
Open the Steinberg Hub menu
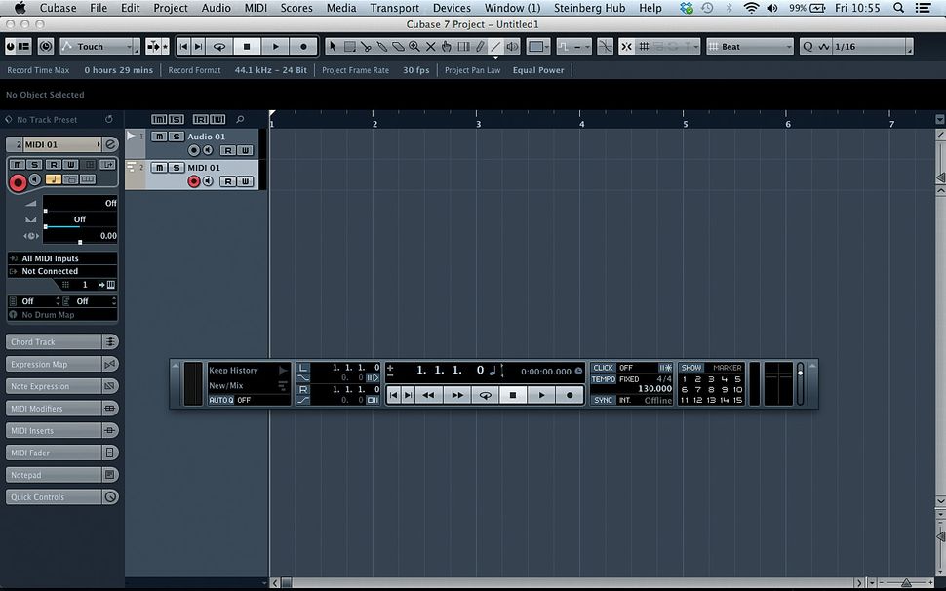pyautogui.click(x=589, y=8)
